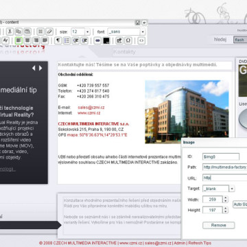Open the insert image toolbar icon
This screenshot has height=247, width=247.
(x=119, y=40)
